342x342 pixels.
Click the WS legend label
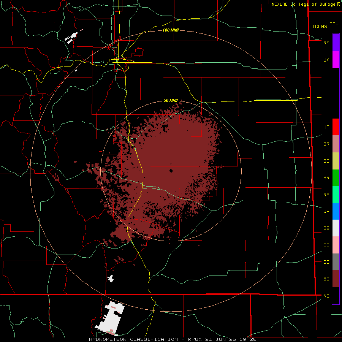click(326, 212)
